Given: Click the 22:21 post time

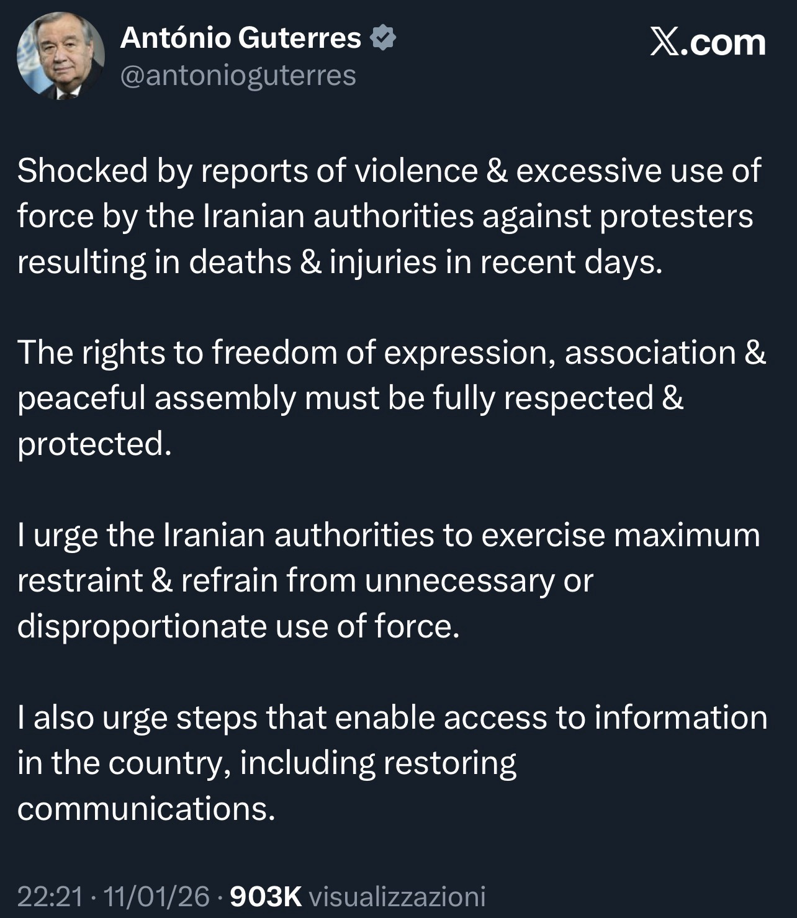Looking at the screenshot, I should [50, 896].
